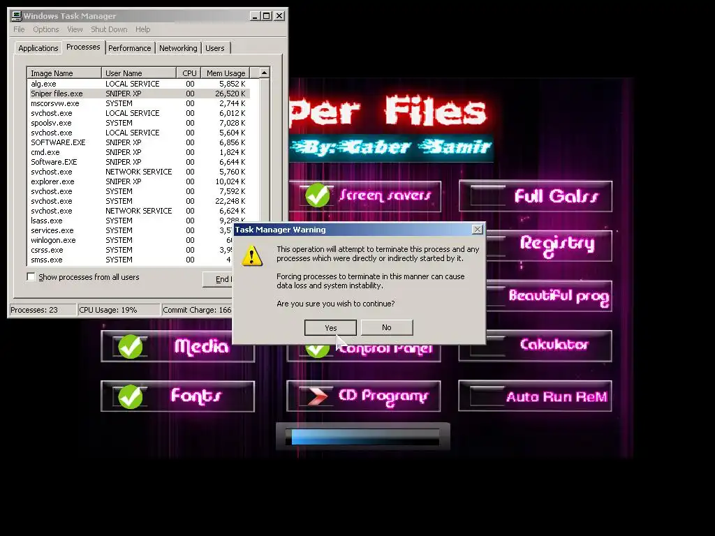The width and height of the screenshot is (715, 536).
Task: Sort processes by Image Name column
Action: click(x=64, y=73)
